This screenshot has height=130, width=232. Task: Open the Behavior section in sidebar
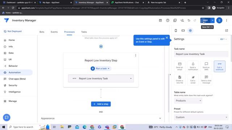pyautogui.click(x=13, y=66)
